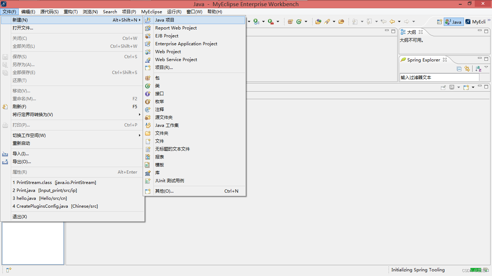Select JUnit 测试用例 entry
492x276 pixels.
(194, 181)
